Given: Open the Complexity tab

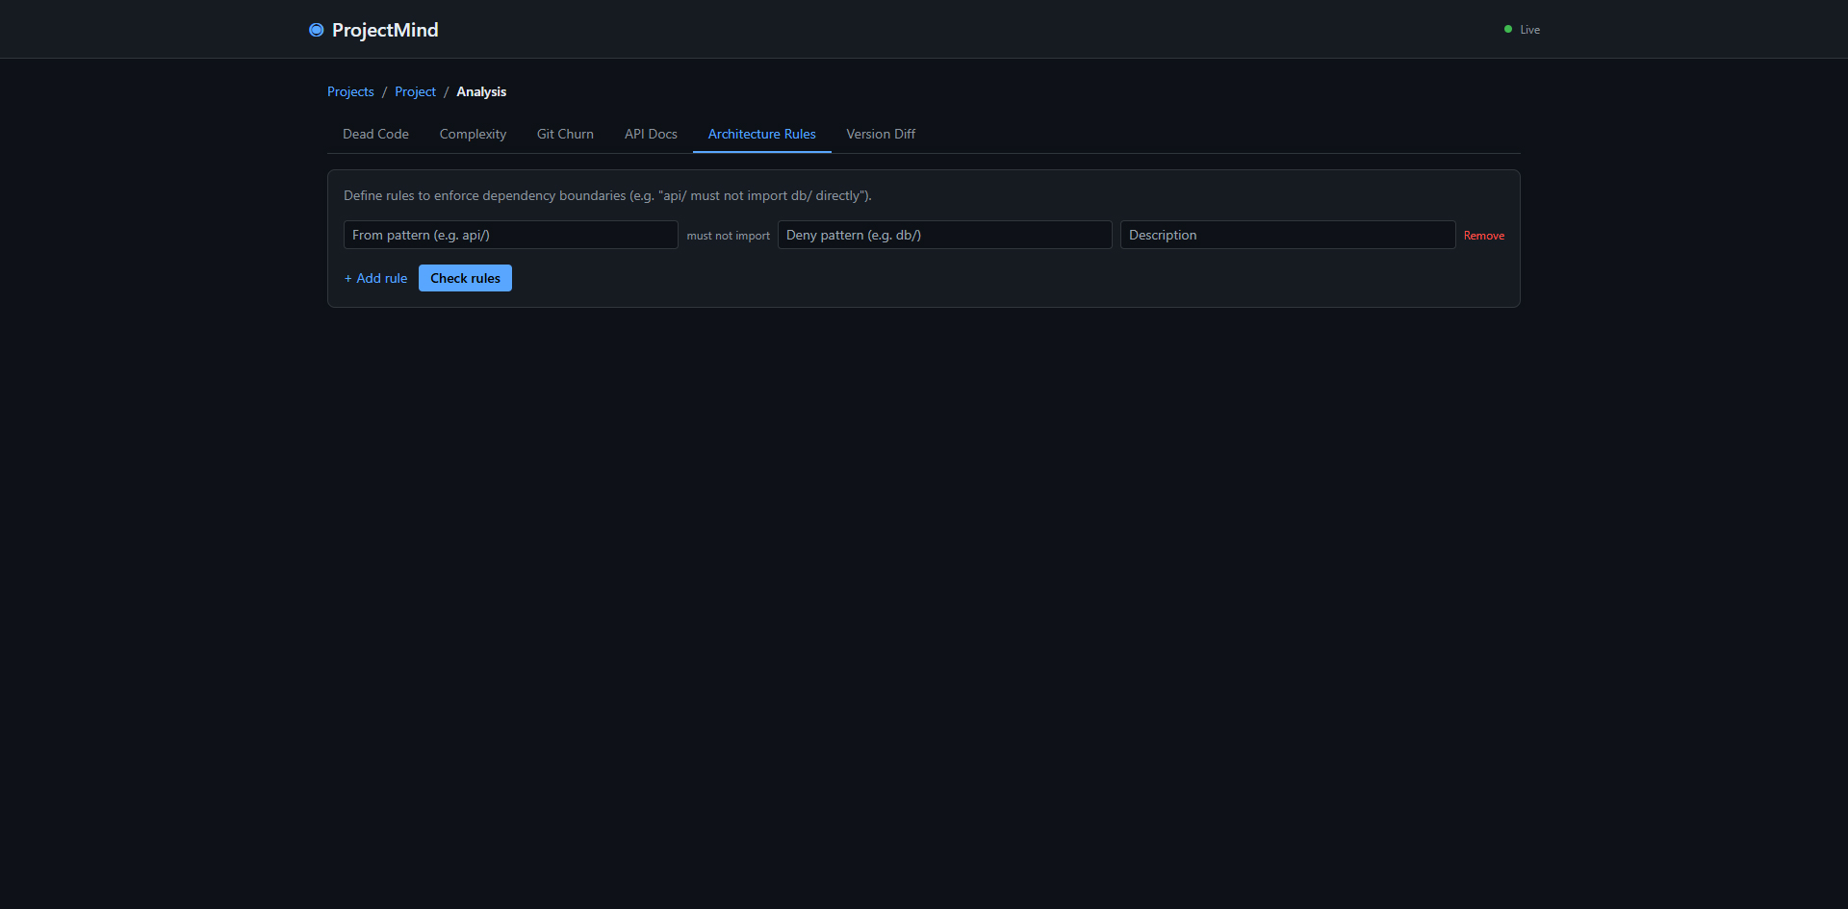Looking at the screenshot, I should [473, 134].
